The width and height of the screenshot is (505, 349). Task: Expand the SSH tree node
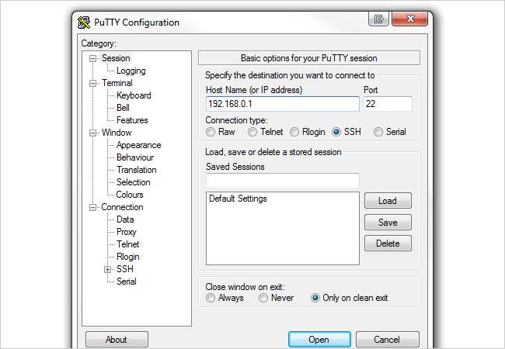click(x=107, y=269)
